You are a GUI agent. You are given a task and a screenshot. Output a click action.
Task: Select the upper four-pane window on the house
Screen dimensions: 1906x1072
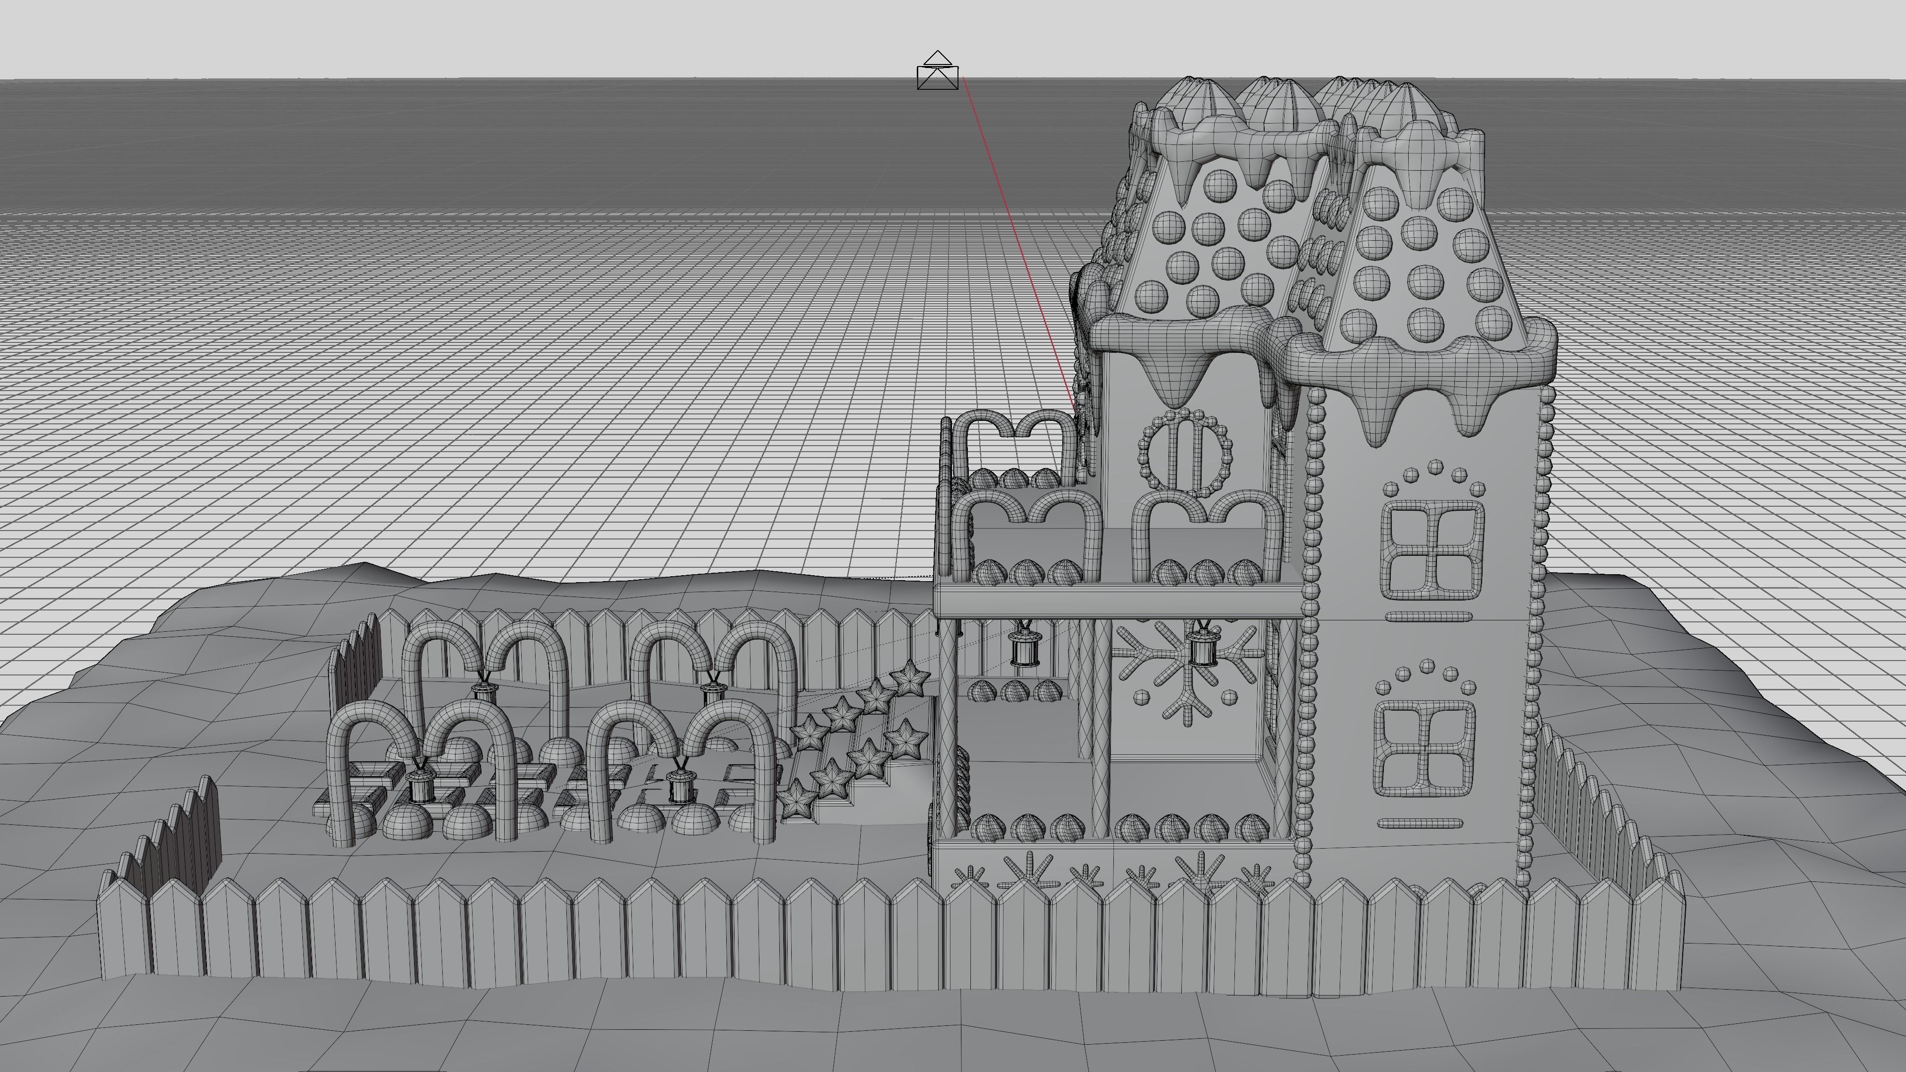(x=1433, y=549)
